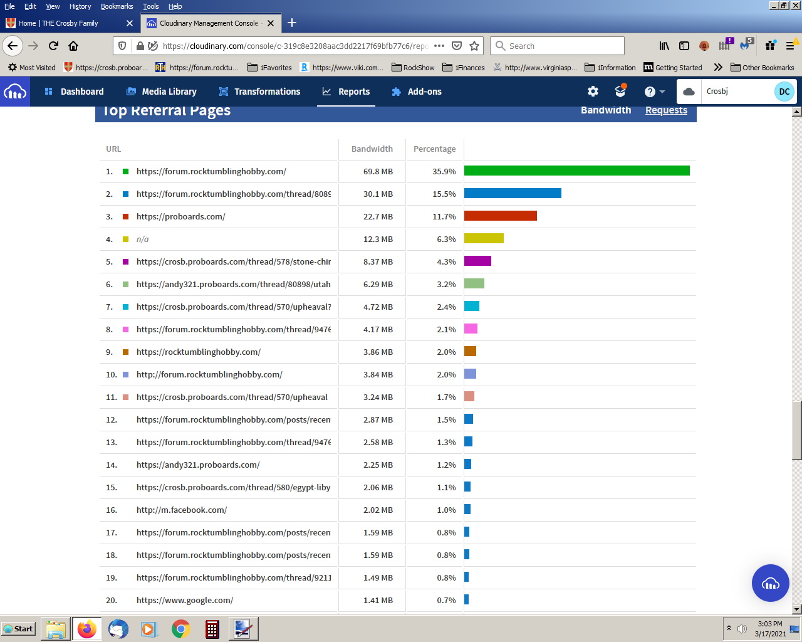Image resolution: width=802 pixels, height=642 pixels.
Task: Click the floating cloud upload button
Action: coord(771,583)
